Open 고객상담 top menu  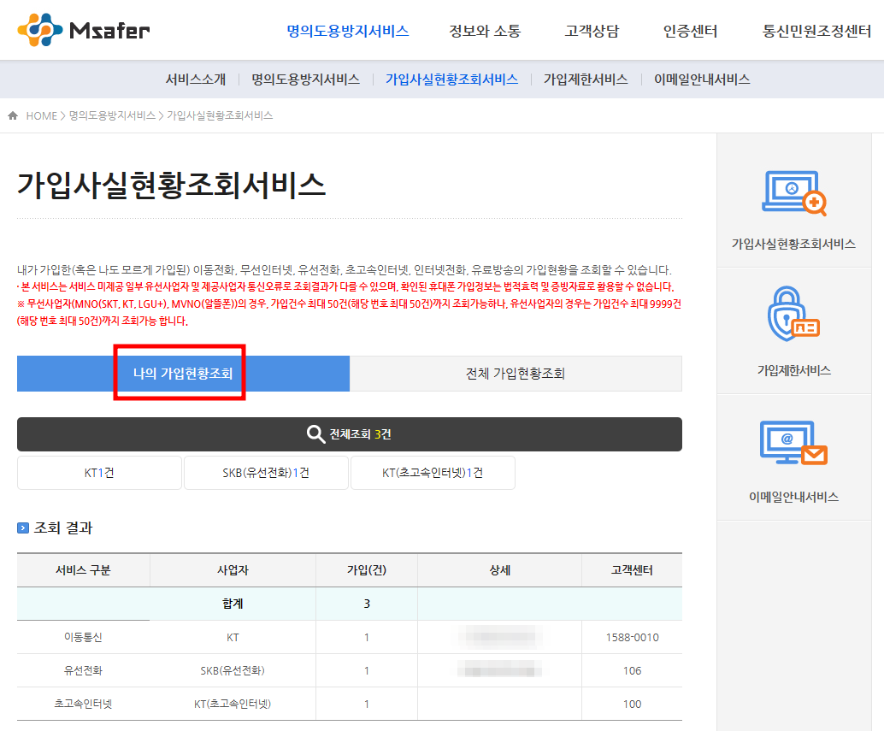coord(592,31)
